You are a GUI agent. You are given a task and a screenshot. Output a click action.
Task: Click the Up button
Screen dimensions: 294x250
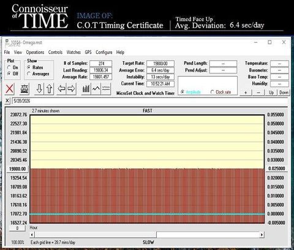point(271,93)
